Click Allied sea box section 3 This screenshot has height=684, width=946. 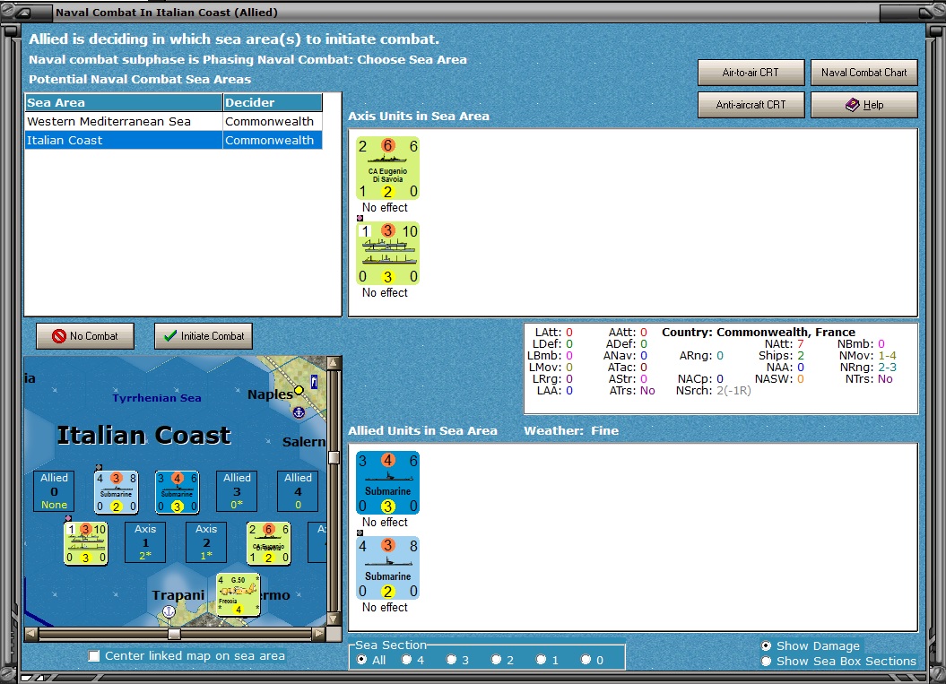(x=237, y=491)
